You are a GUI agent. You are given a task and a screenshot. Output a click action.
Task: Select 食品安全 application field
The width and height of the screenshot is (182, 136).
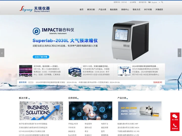click(72, 131)
